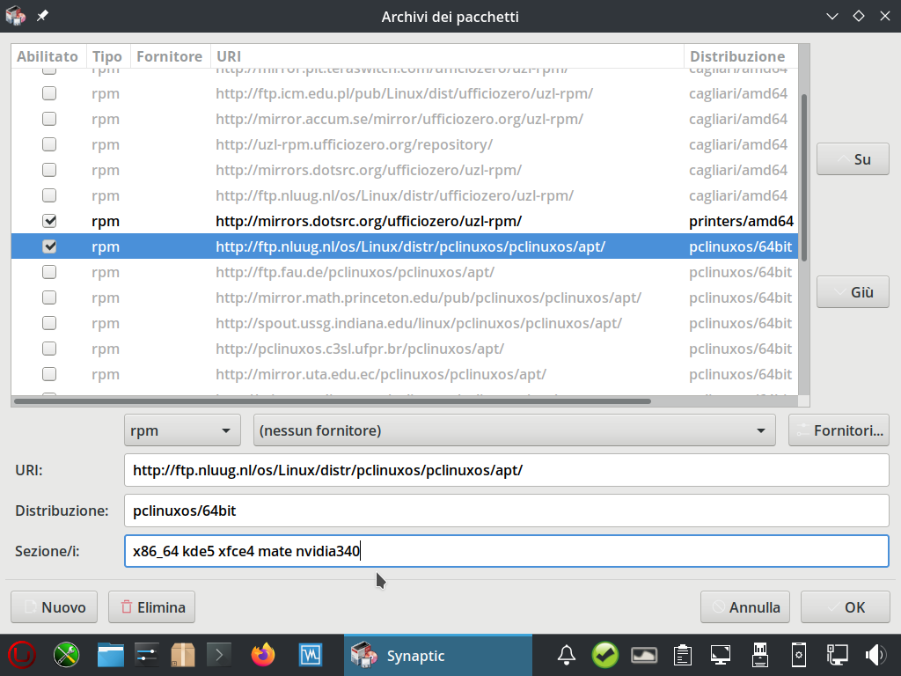
Task: Click the Fornitori... button
Action: tap(839, 430)
